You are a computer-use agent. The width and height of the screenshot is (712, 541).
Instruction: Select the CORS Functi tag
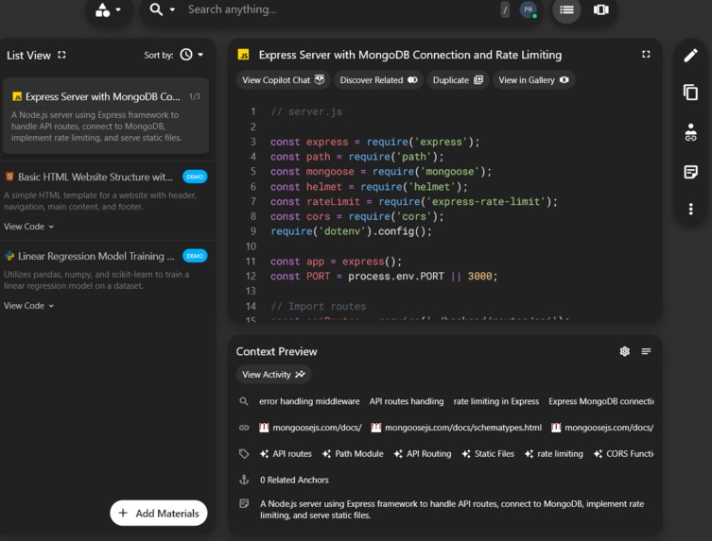[623, 454]
